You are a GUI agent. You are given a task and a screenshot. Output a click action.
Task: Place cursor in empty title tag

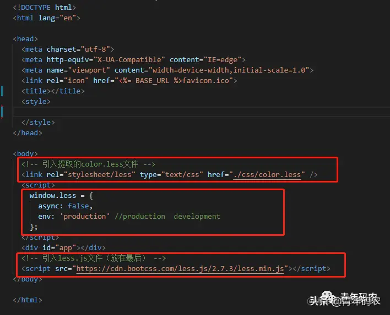tap(51, 91)
